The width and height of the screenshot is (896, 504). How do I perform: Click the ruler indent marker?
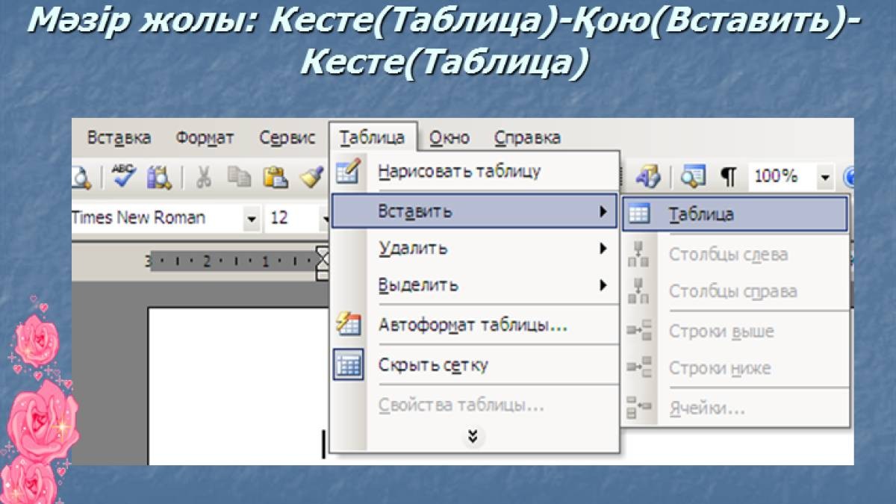click(x=323, y=262)
